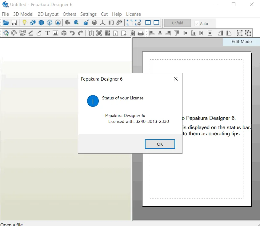Click the wireframe cube view icon
This screenshot has height=226, width=260.
50,23
